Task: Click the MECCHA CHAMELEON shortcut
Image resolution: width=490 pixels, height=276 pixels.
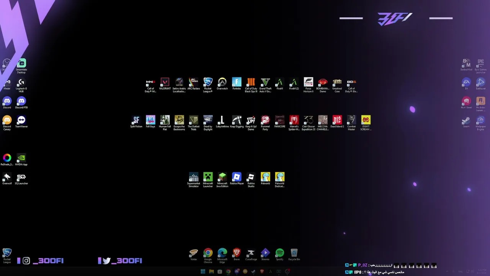Action: (x=323, y=123)
